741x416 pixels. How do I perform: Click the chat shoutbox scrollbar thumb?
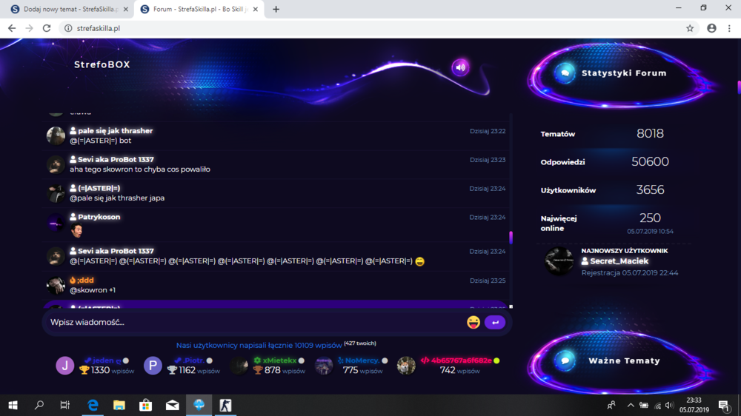[x=511, y=238]
